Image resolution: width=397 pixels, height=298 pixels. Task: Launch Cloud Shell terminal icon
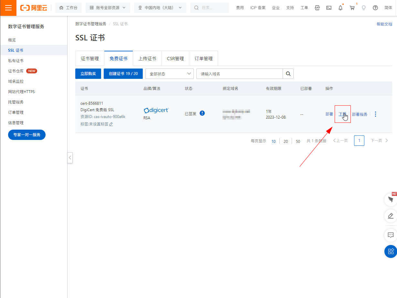[x=329, y=8]
